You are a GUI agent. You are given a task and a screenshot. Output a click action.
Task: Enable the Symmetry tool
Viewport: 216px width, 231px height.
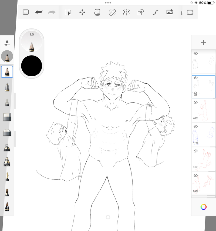click(x=126, y=12)
